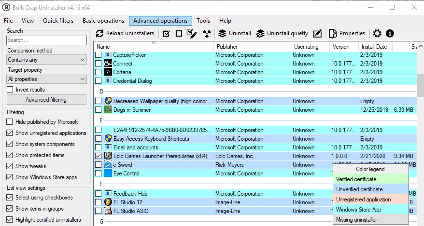Sort list by Publisher column header
424x226 pixels.
[252, 46]
